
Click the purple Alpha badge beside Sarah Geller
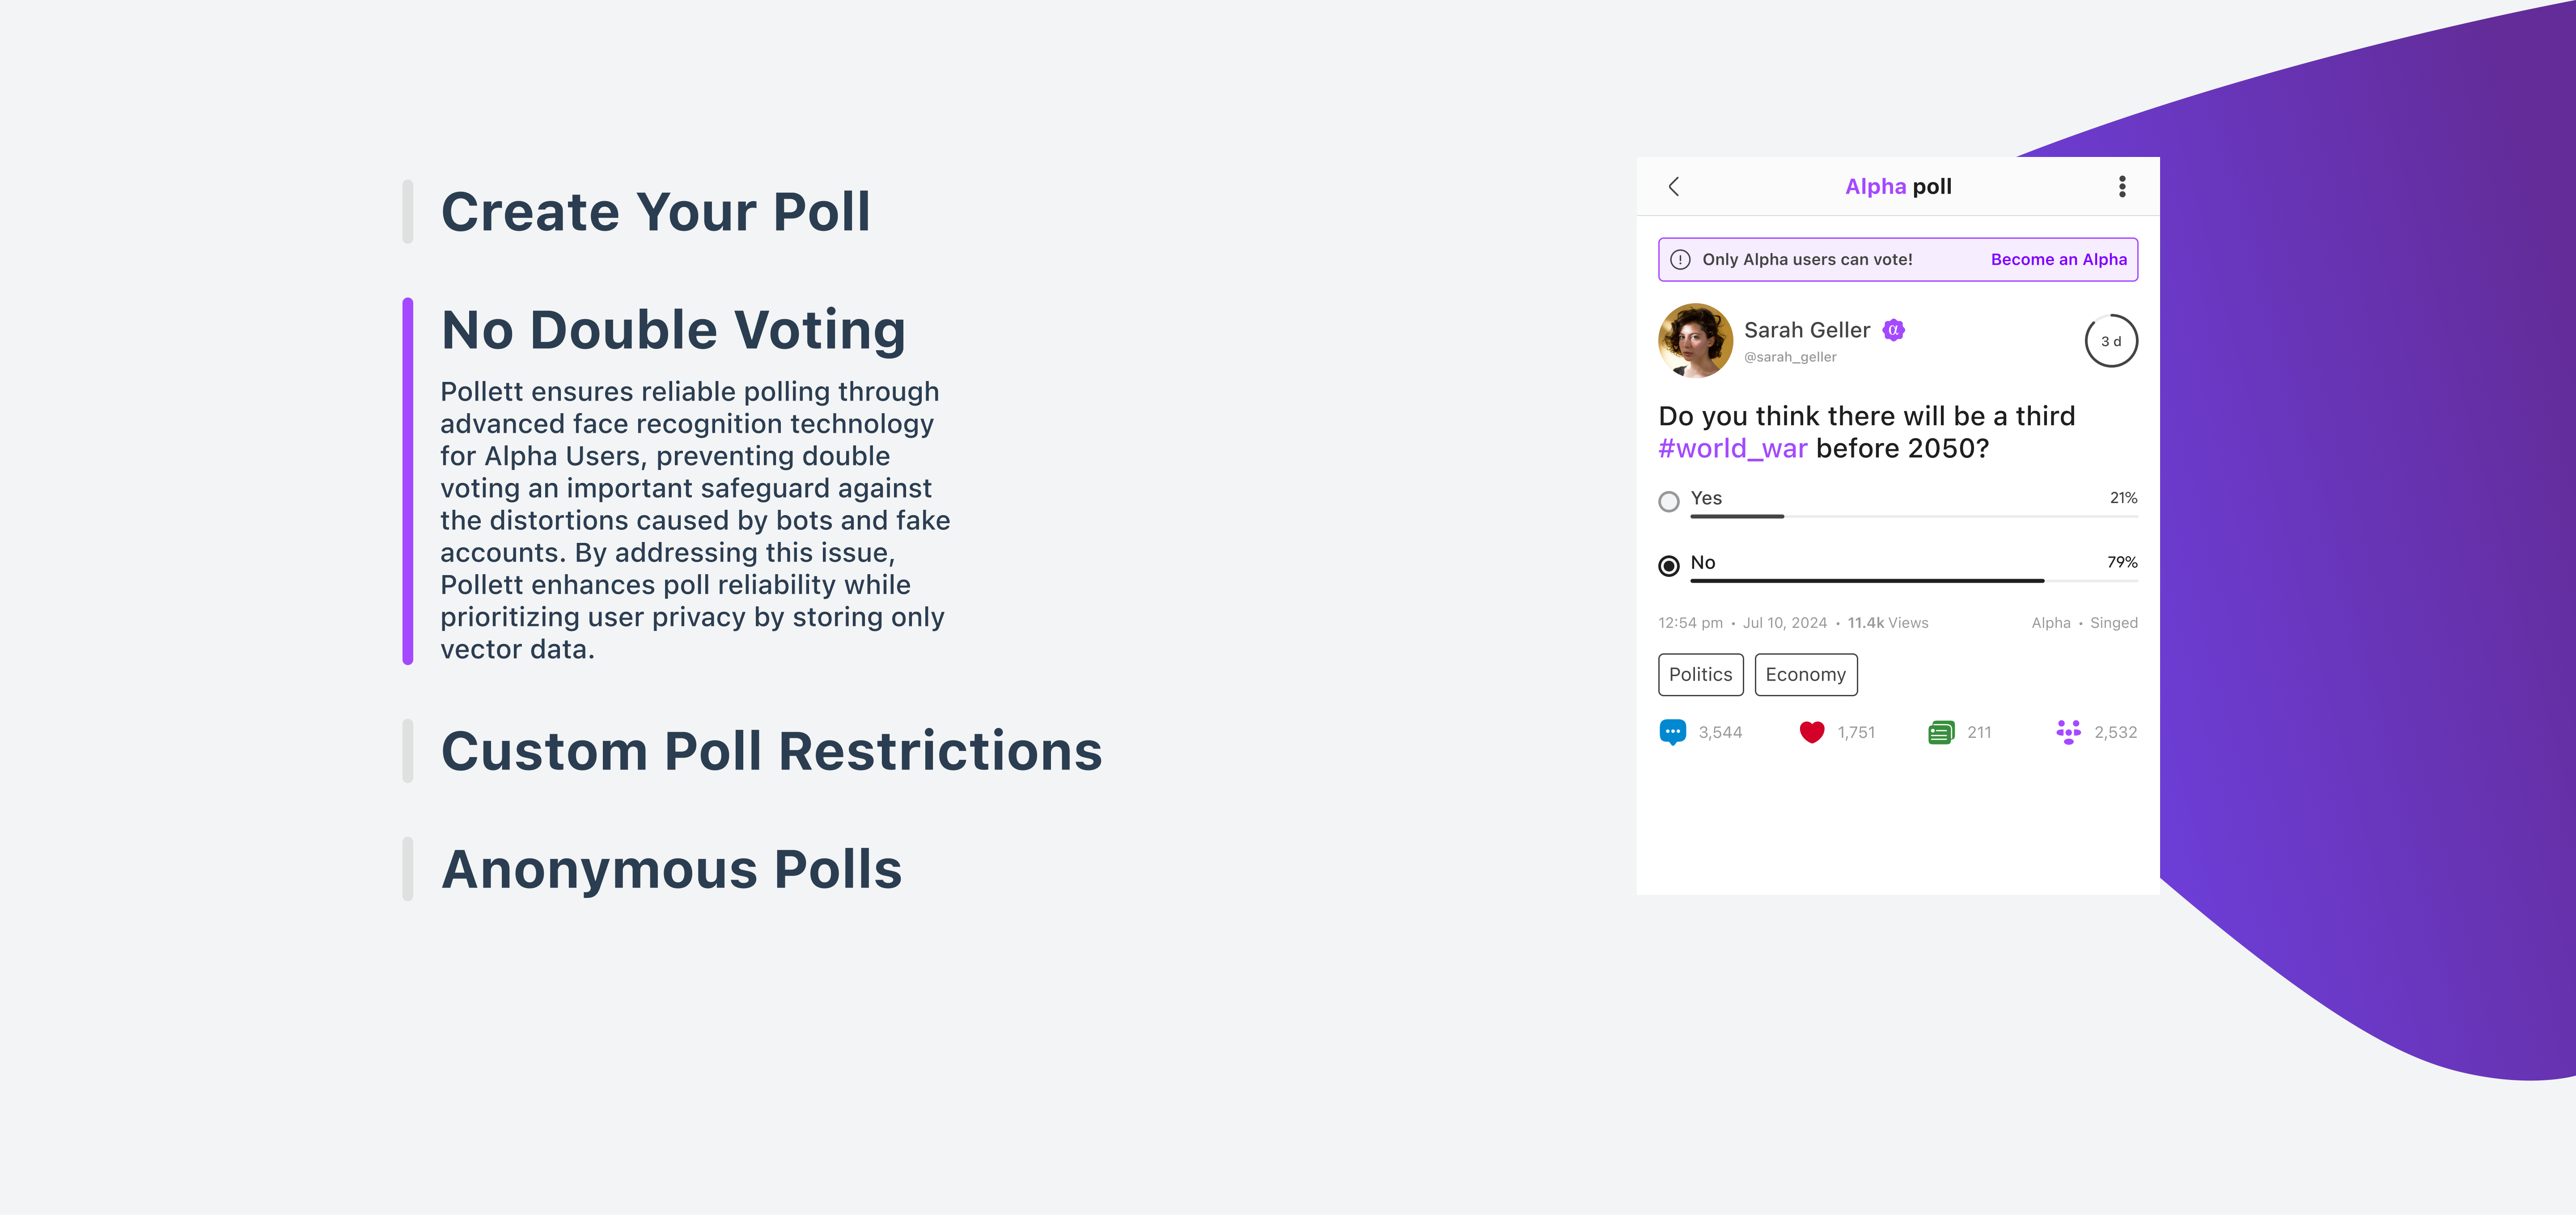click(x=1893, y=330)
